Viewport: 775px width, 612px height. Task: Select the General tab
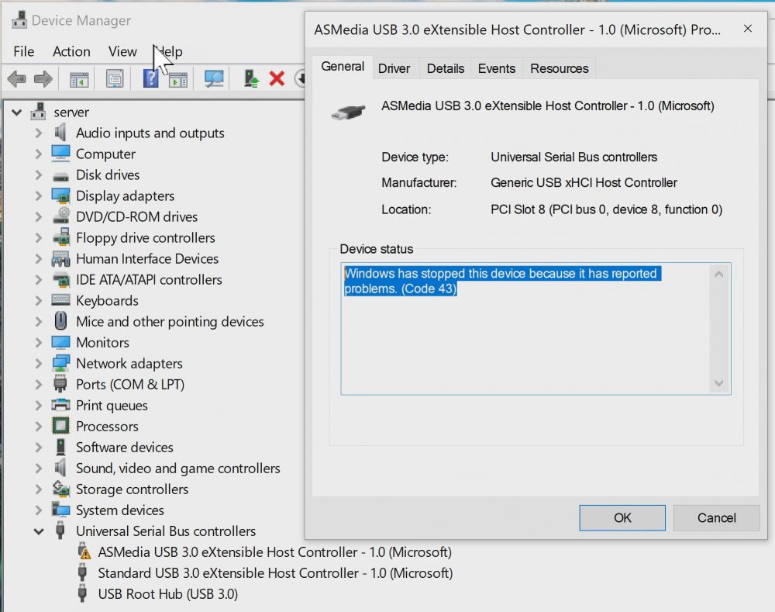[342, 66]
